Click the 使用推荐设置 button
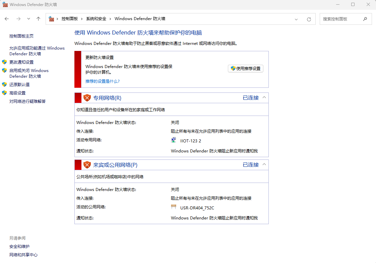This screenshot has height=263, width=376. [246, 68]
